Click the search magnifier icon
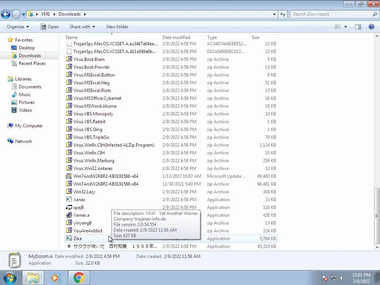 pyautogui.click(x=375, y=14)
